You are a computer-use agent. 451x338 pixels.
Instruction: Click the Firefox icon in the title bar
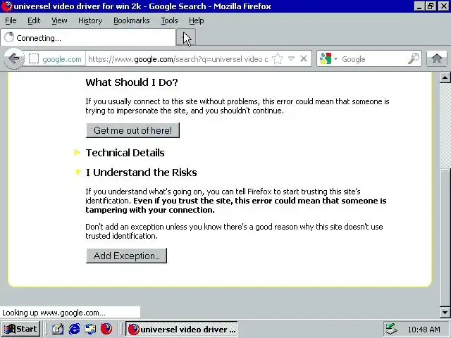point(6,6)
